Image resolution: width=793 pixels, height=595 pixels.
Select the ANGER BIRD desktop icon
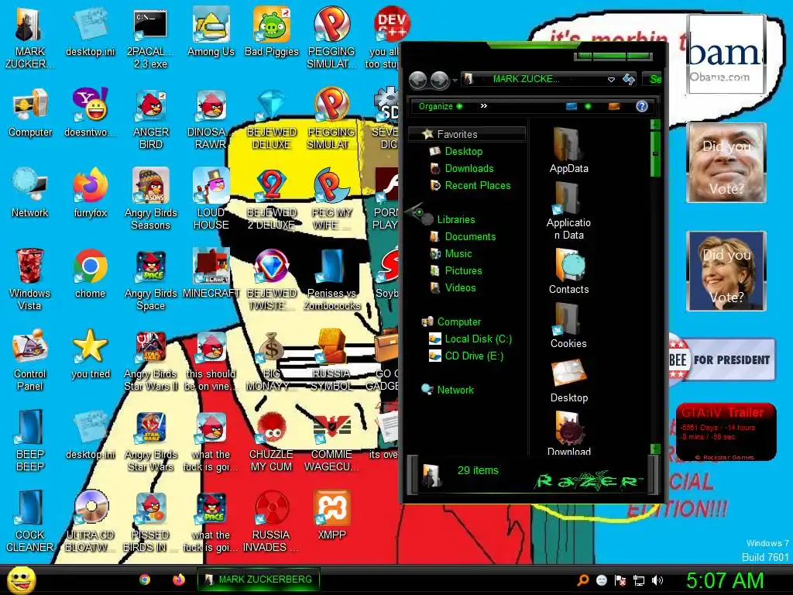point(151,119)
